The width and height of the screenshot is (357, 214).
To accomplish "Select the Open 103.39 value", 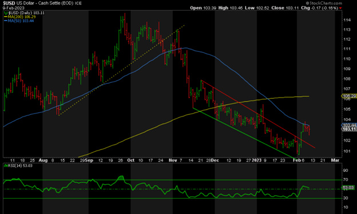I will 203,8.
